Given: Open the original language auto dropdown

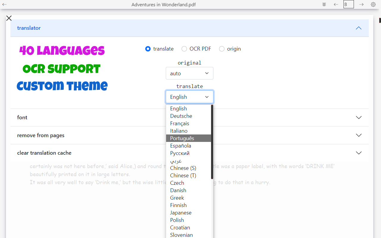Looking at the screenshot, I should [190, 73].
